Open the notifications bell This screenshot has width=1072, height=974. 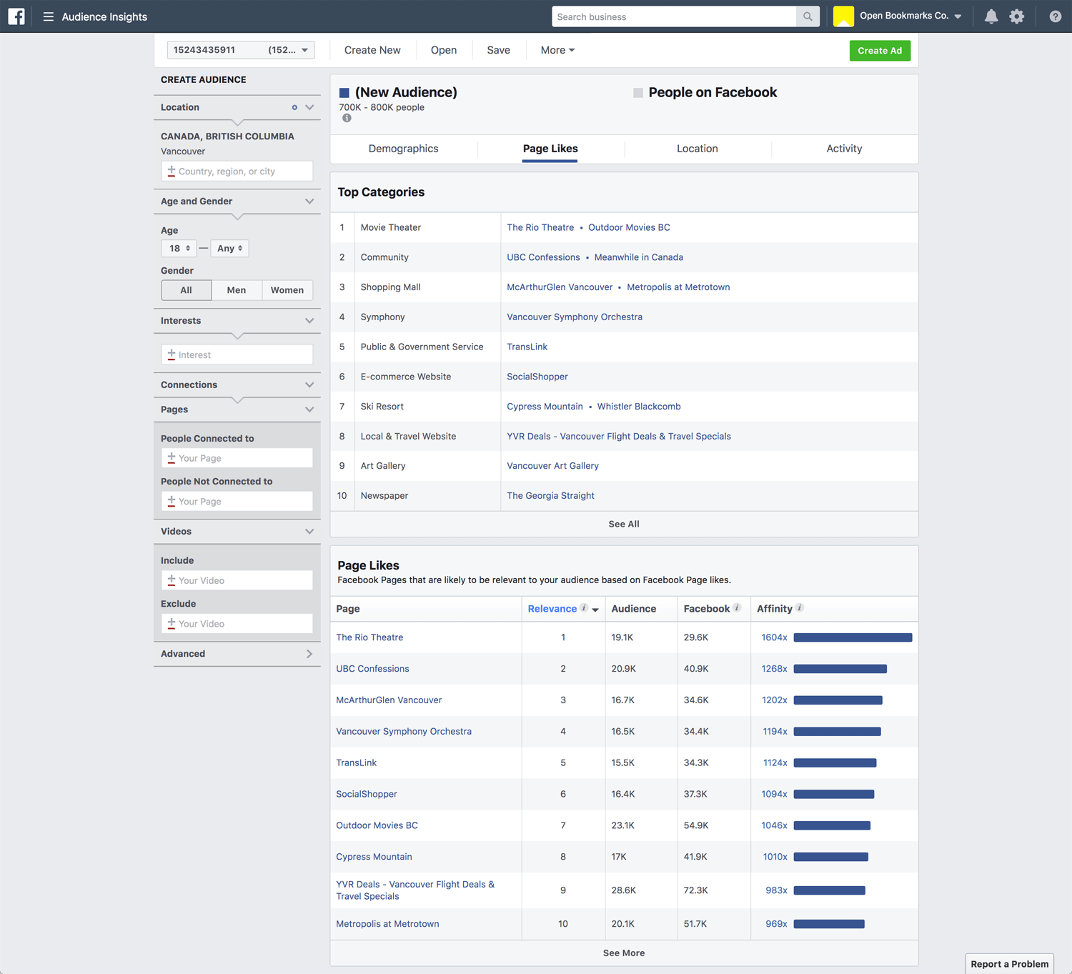[991, 16]
